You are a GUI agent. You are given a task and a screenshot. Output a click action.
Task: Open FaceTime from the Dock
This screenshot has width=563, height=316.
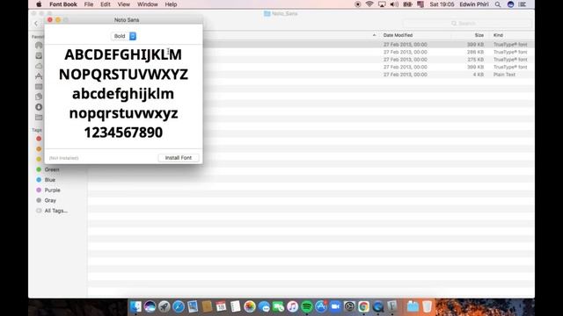coord(278,306)
